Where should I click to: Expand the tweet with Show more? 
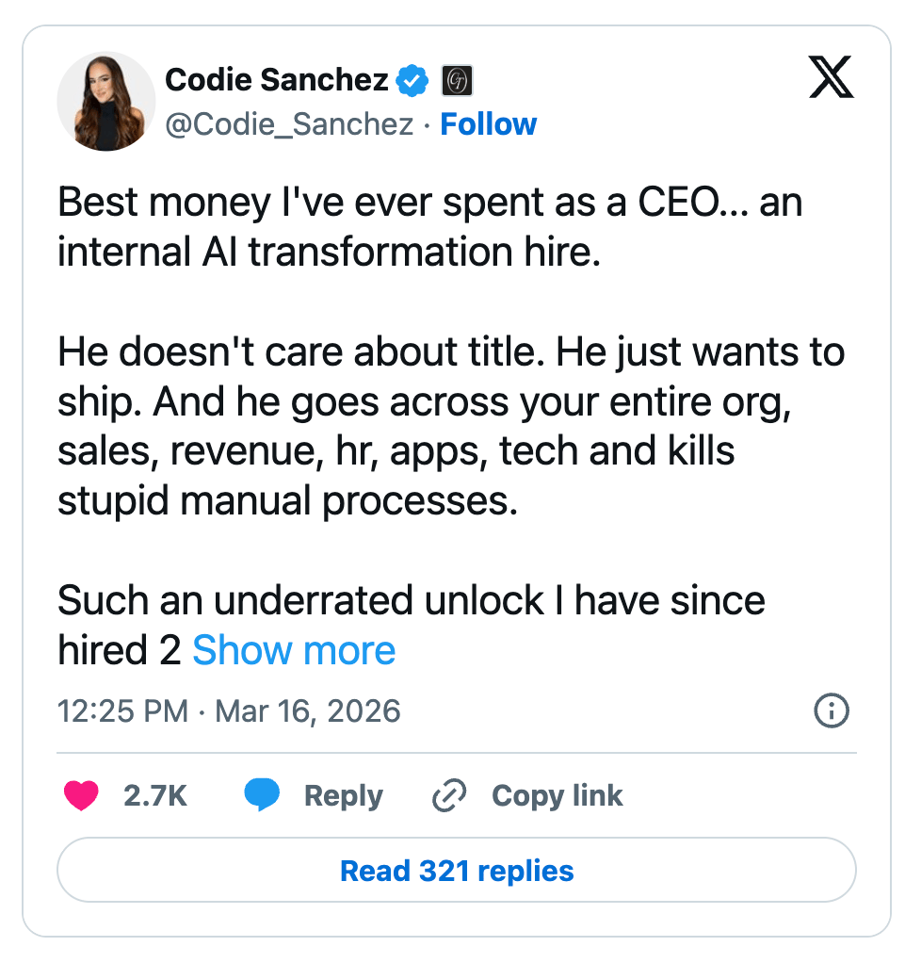pyautogui.click(x=294, y=650)
